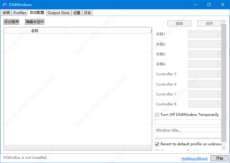The image size is (230, 163).
Task: Click the right settings panel scrollbar down arrow
Action: [x=224, y=148]
